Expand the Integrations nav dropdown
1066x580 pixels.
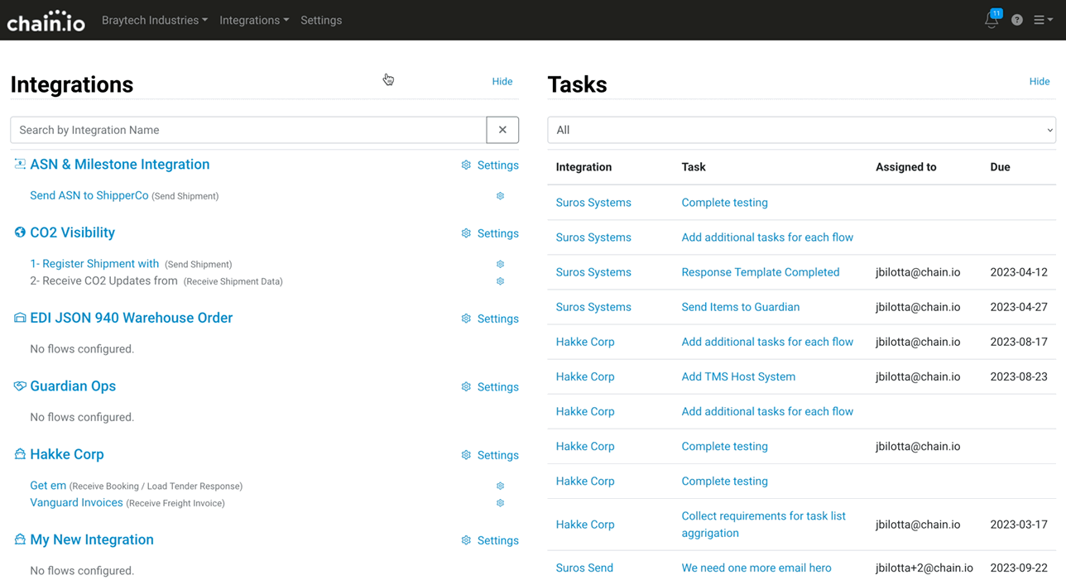(254, 20)
